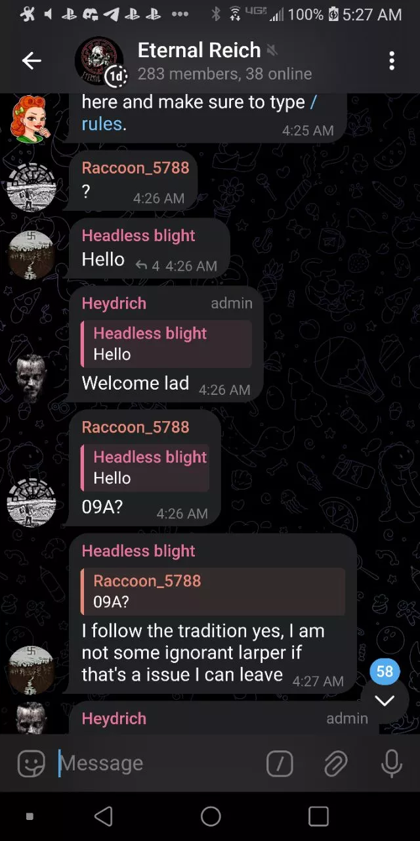This screenshot has width=420, height=841.
Task: Tap the recent apps square button
Action: tap(318, 816)
